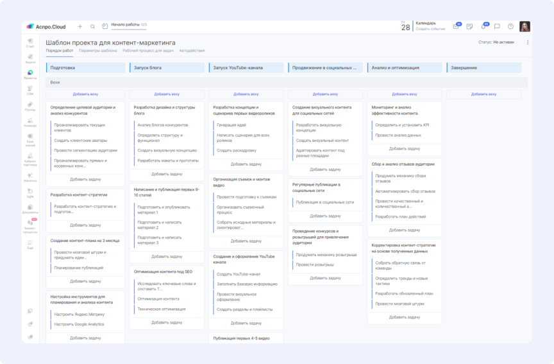Open task Определить и установить KPI

point(402,125)
